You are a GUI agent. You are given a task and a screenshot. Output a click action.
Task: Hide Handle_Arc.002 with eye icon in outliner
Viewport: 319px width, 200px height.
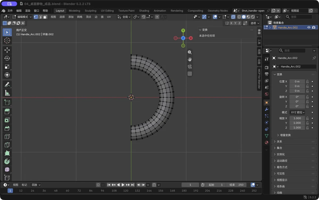click(x=309, y=28)
